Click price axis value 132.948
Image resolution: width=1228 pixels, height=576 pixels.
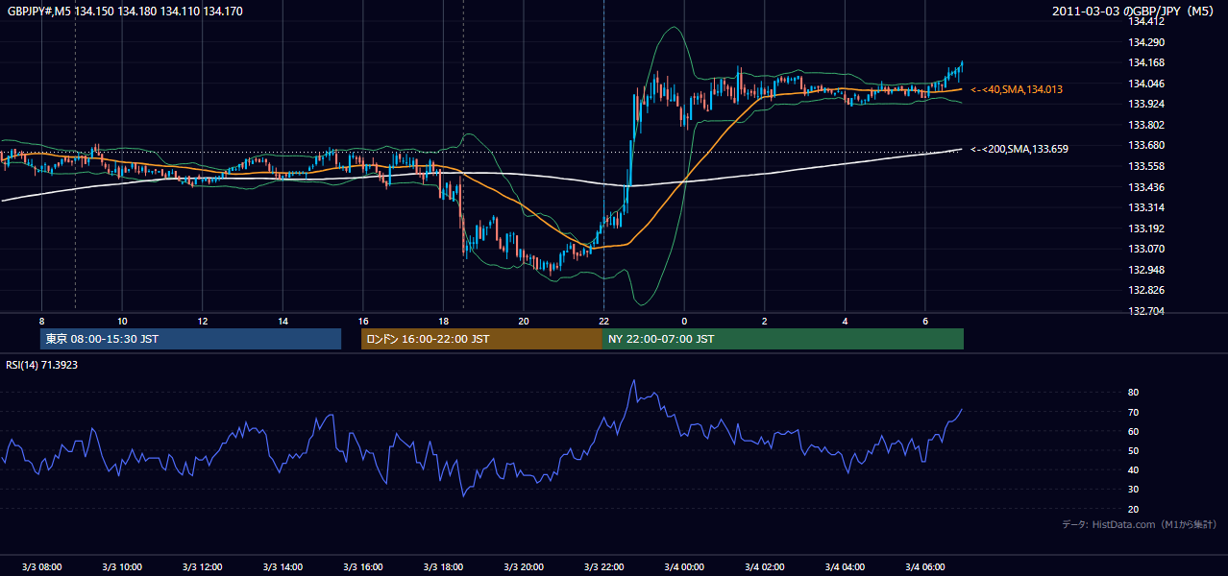[x=1146, y=270]
